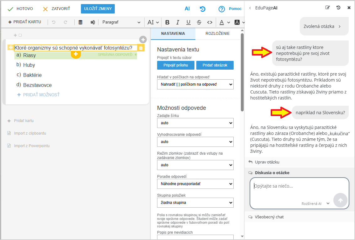This screenshot has width=355, height=240.
Task: Click Import z clipboardu
Action: tap(27, 133)
